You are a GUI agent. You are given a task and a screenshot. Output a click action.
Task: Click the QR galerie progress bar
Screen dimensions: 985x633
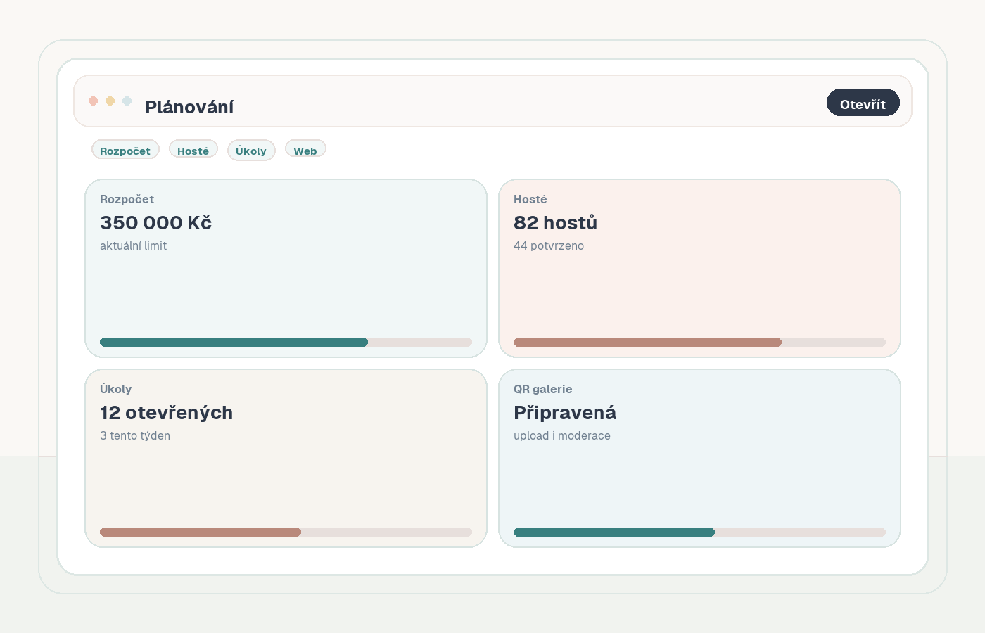(699, 532)
